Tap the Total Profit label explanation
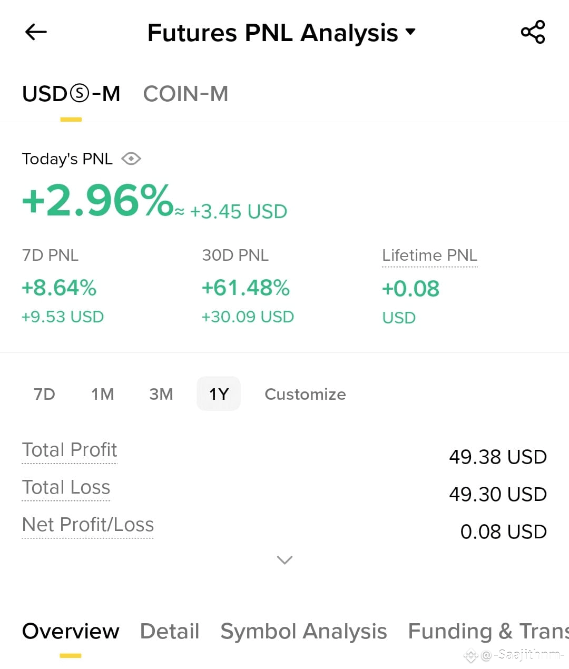This screenshot has height=669, width=569. (70, 450)
